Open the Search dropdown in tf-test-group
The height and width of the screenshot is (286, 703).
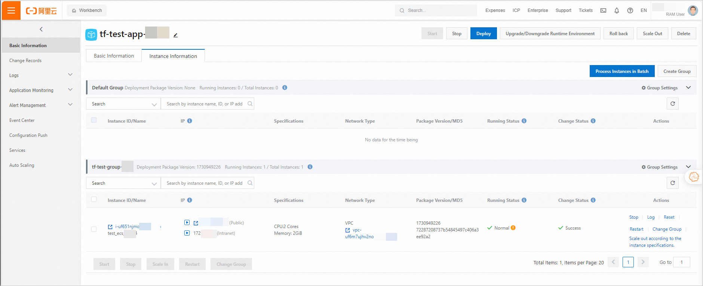[123, 183]
